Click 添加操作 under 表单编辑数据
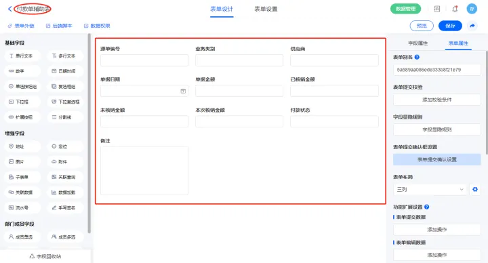 click(x=437, y=255)
